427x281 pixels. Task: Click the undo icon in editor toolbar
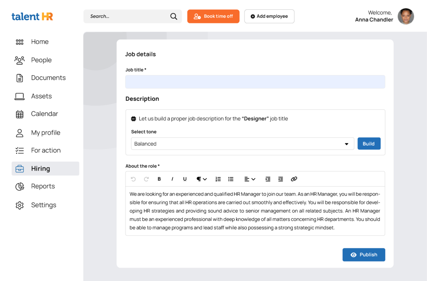coord(133,179)
